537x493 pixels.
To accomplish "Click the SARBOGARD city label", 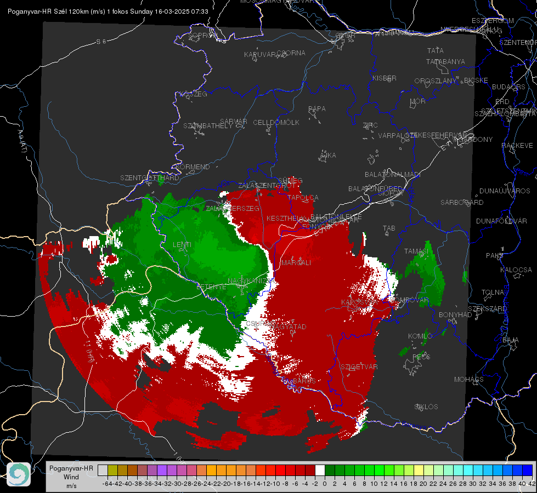I will tap(462, 203).
